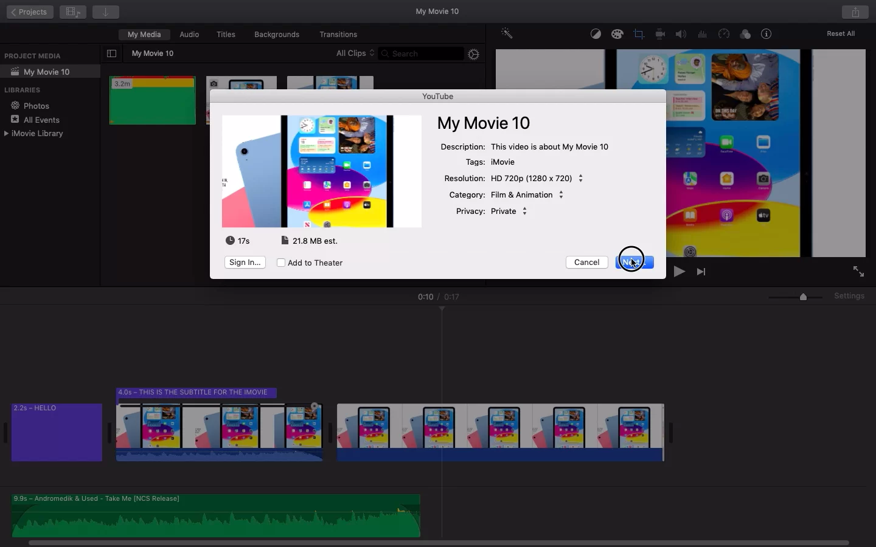The image size is (876, 547).
Task: Open the Backgrounds tab
Action: pos(277,35)
